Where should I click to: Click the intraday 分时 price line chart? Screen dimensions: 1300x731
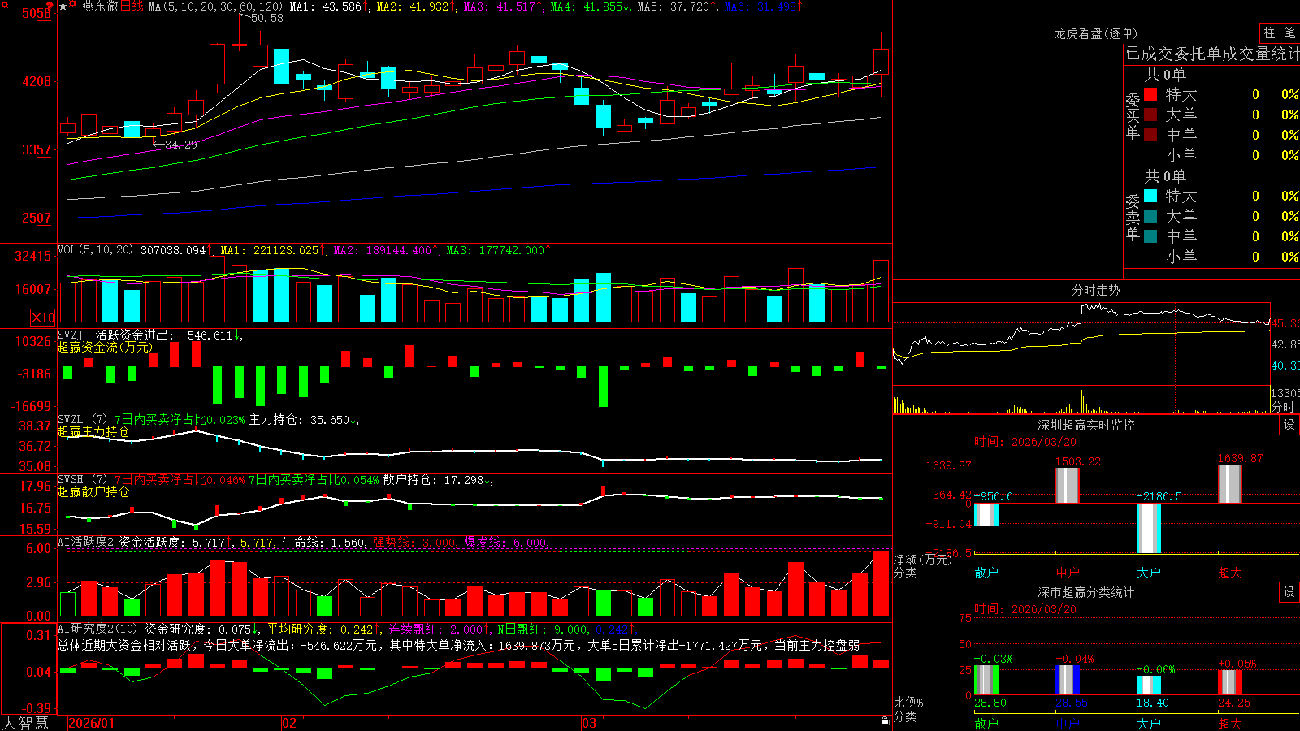click(x=1081, y=344)
